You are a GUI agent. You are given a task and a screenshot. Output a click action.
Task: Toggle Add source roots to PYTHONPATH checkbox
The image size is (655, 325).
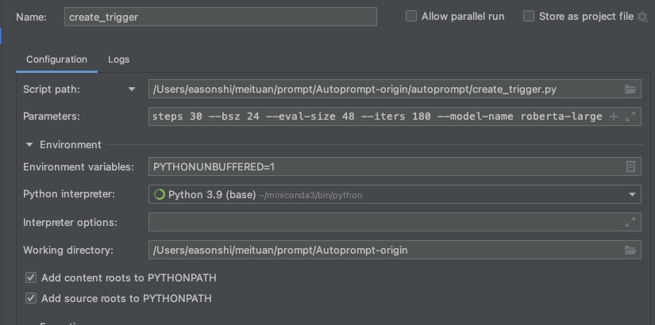pos(31,299)
